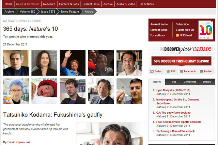The width and height of the screenshot is (218, 145).
Task: Select portrait of woman before chalkboard
Action: 44,63
